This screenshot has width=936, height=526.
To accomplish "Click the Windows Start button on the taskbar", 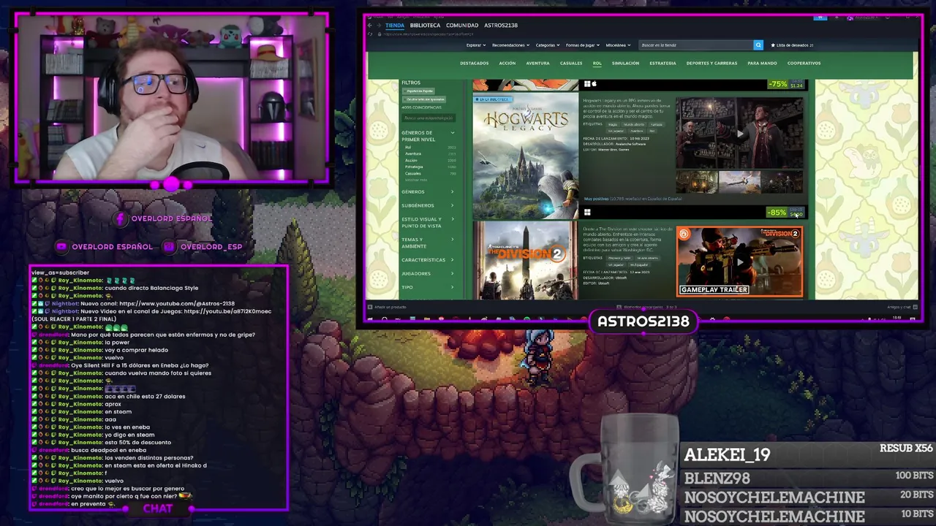I will coord(370,319).
